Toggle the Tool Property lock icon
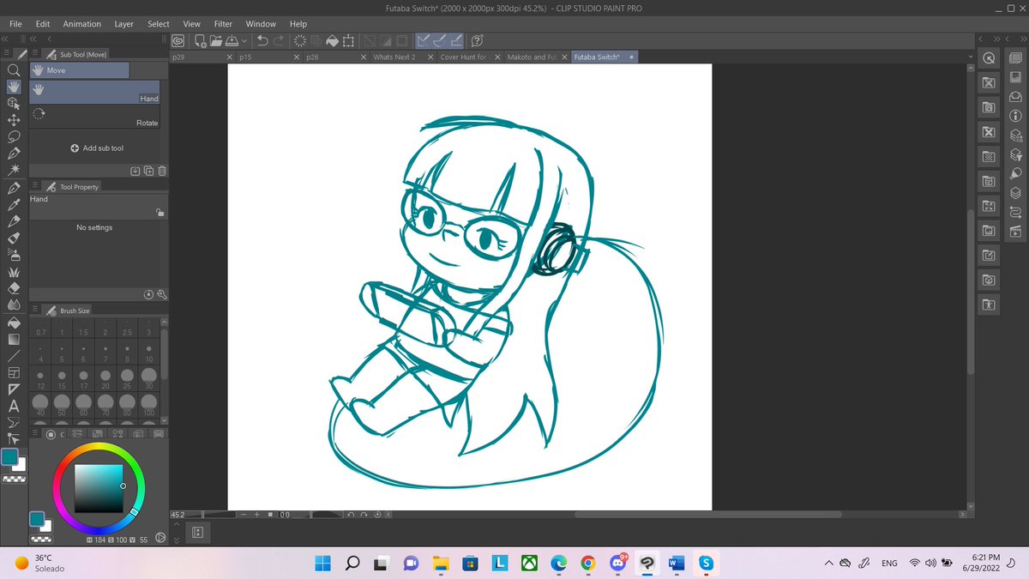Screen dimensions: 1029x579 (159, 213)
